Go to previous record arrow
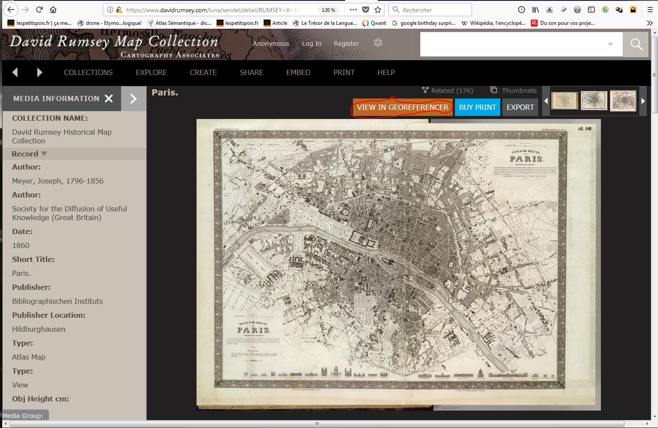Viewport: 658px width, 428px height. (x=15, y=72)
